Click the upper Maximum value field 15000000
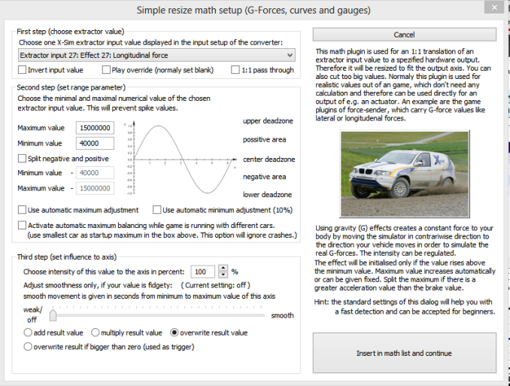 95,128
